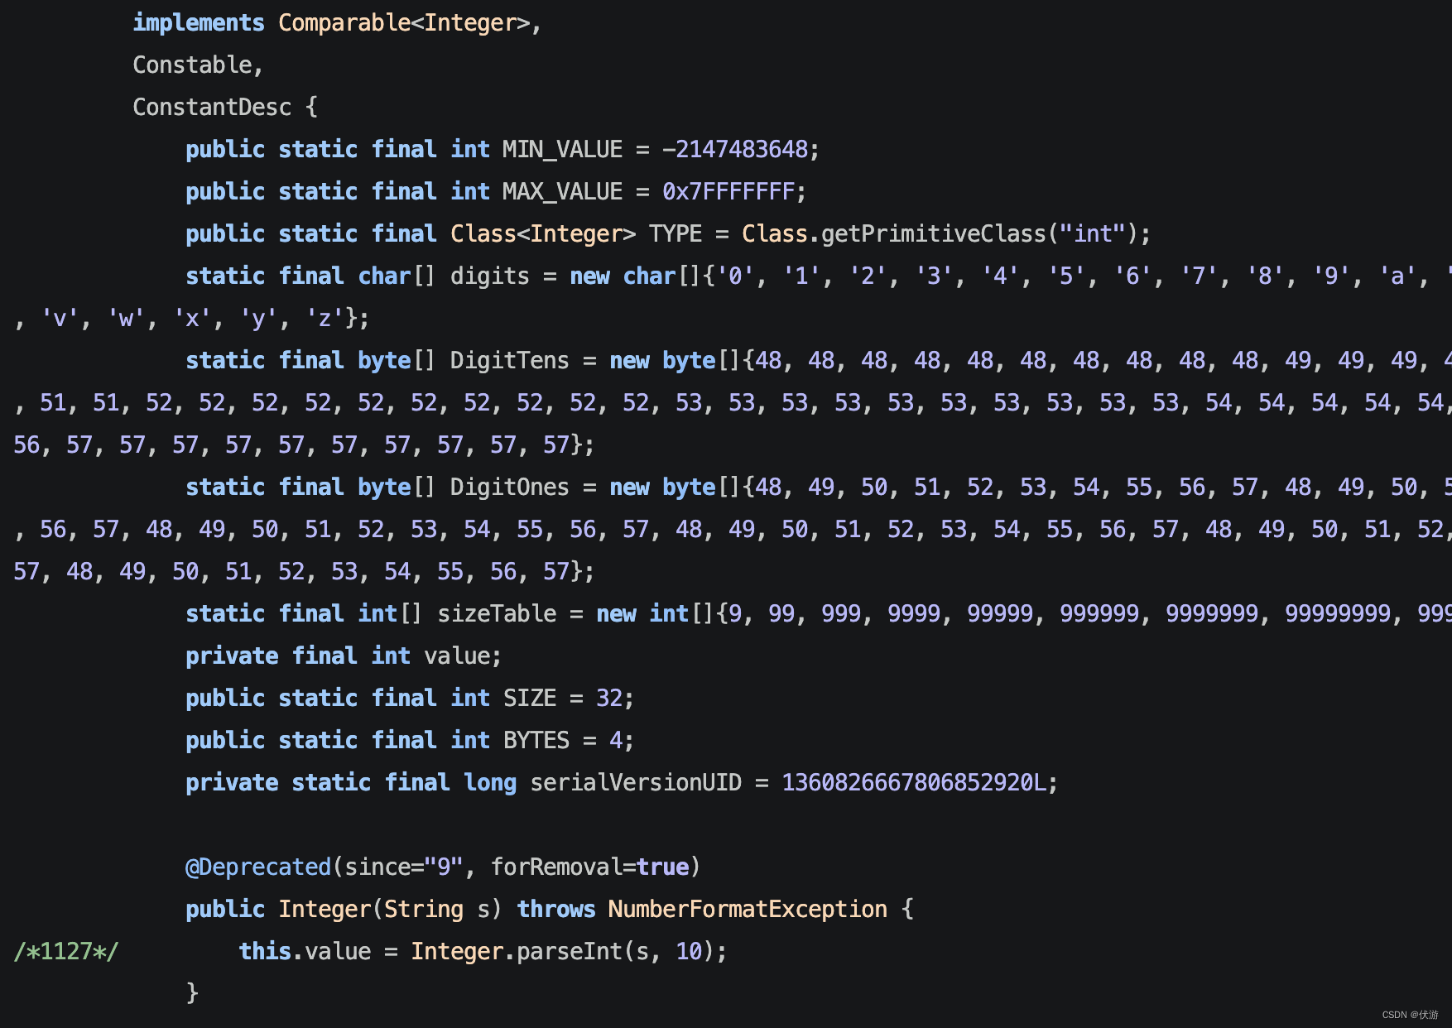This screenshot has height=1028, width=1452.
Task: Click the since="9" attribute
Action: pos(403,867)
